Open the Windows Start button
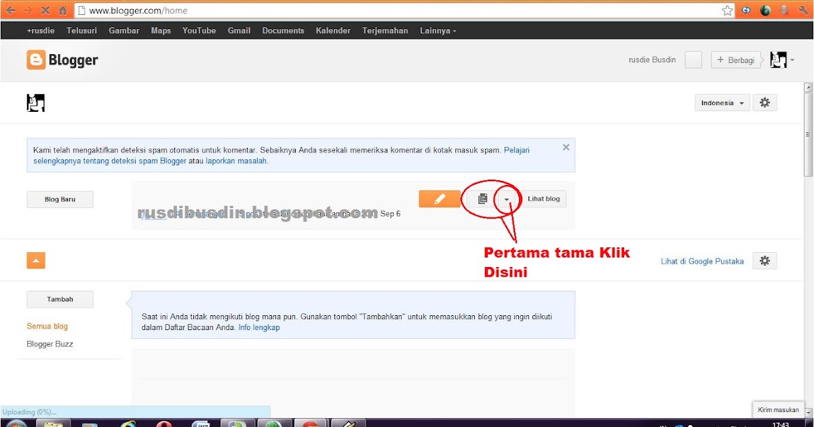 (16, 424)
